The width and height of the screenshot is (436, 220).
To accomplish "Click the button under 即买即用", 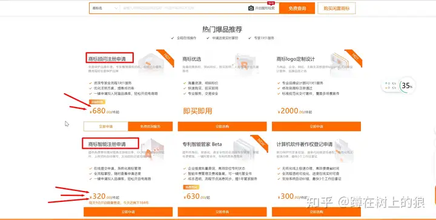I will click(222, 126).
